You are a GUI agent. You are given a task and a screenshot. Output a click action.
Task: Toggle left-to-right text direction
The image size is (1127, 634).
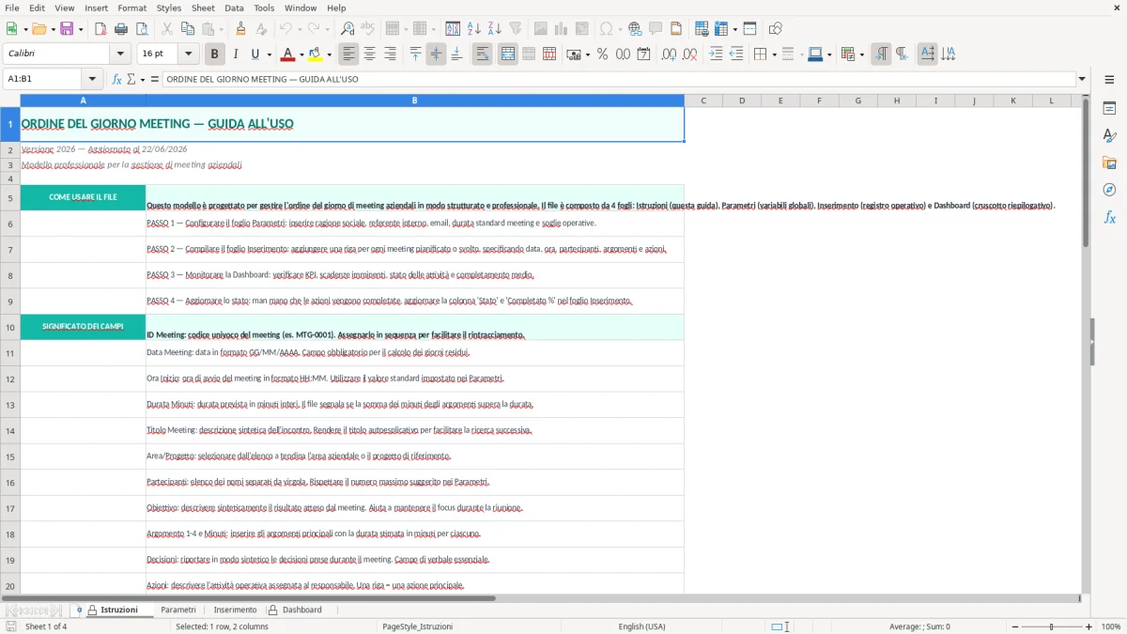click(x=880, y=54)
